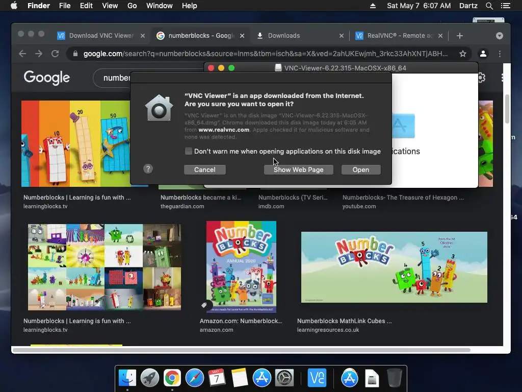The image size is (522, 392).
Task: Open the Finder menu
Action: click(x=39, y=6)
